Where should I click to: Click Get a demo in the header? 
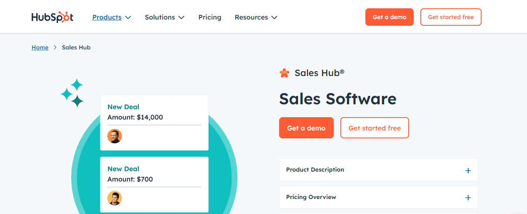pyautogui.click(x=390, y=17)
